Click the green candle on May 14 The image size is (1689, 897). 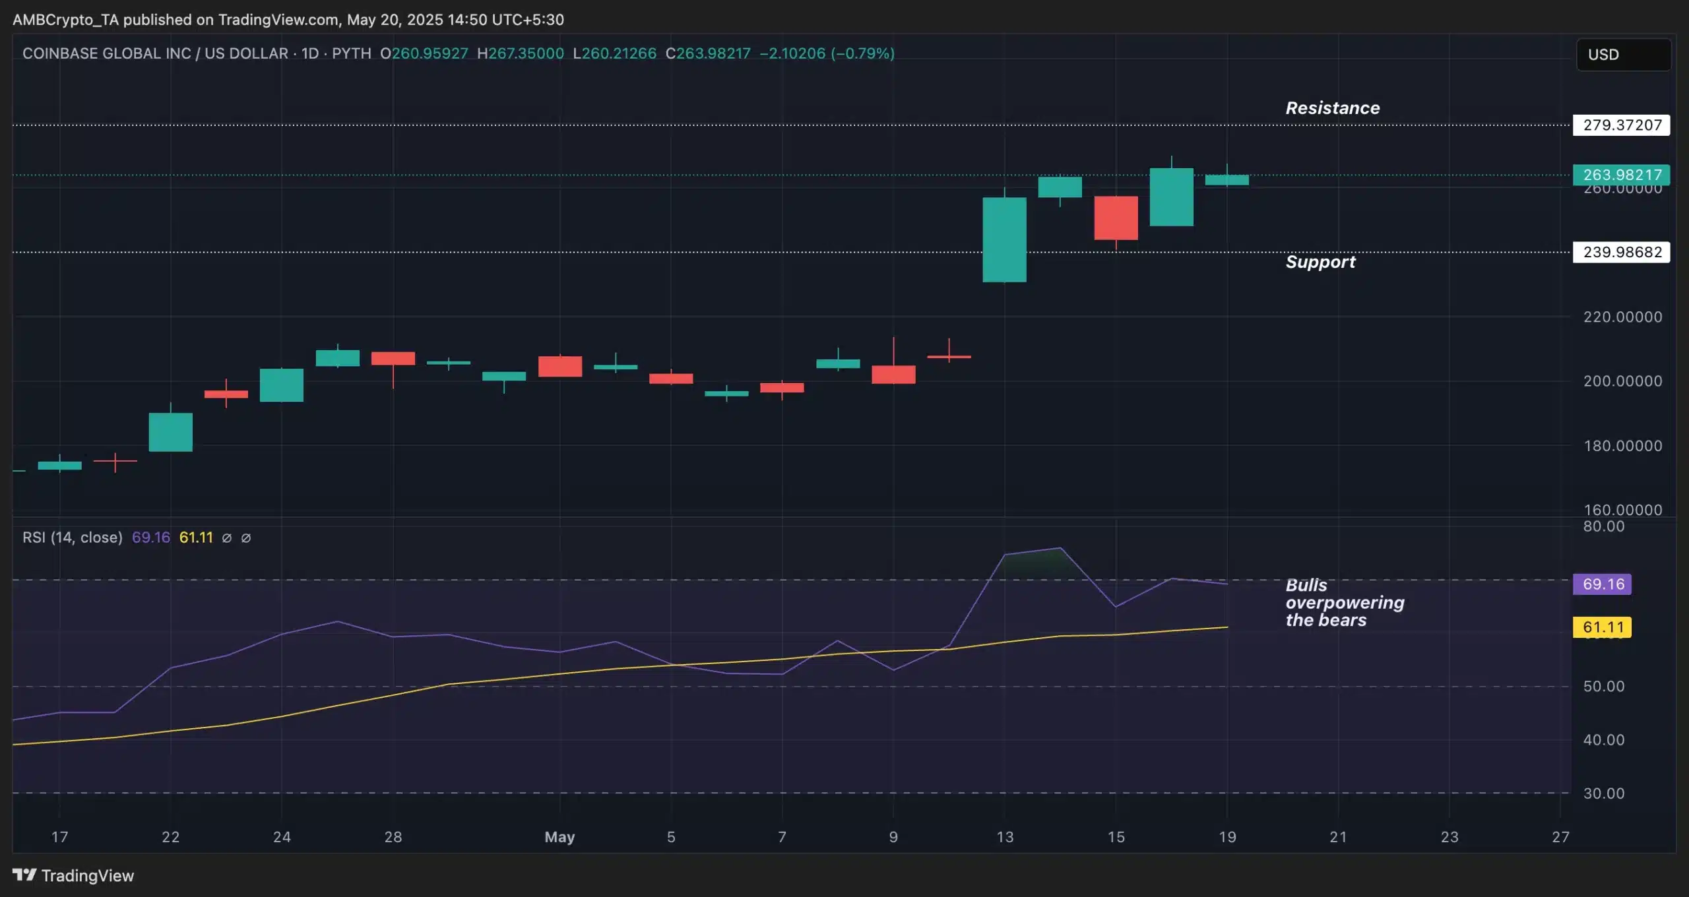tap(1060, 187)
